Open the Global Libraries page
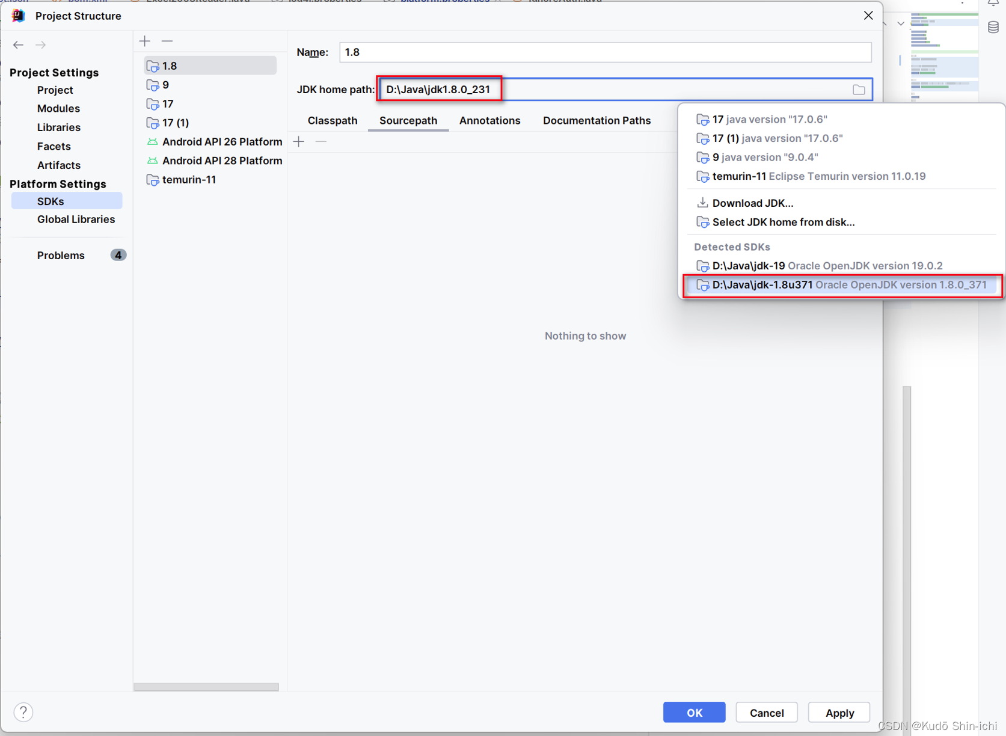The width and height of the screenshot is (1006, 736). pos(76,219)
